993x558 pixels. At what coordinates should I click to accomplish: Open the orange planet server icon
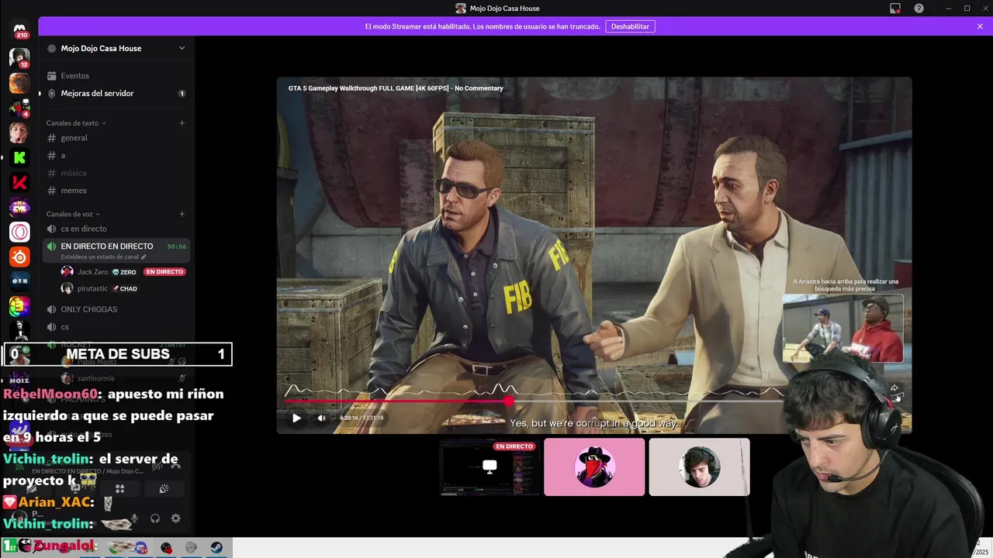pyautogui.click(x=19, y=82)
